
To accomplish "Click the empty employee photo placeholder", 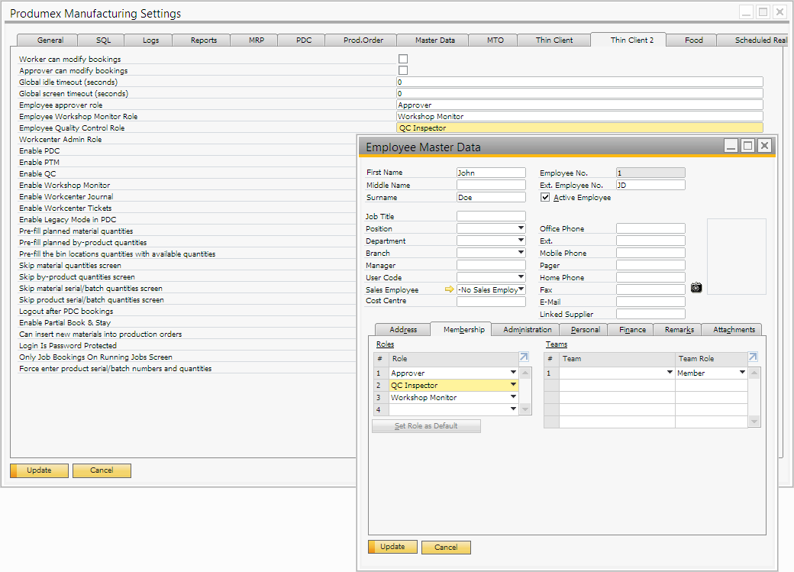I will [736, 257].
